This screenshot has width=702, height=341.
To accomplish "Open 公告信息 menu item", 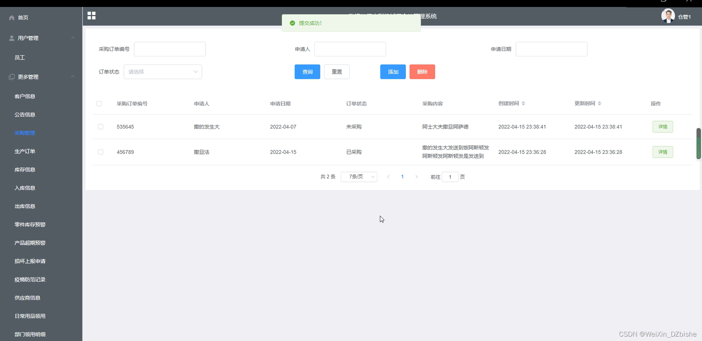I will (25, 115).
